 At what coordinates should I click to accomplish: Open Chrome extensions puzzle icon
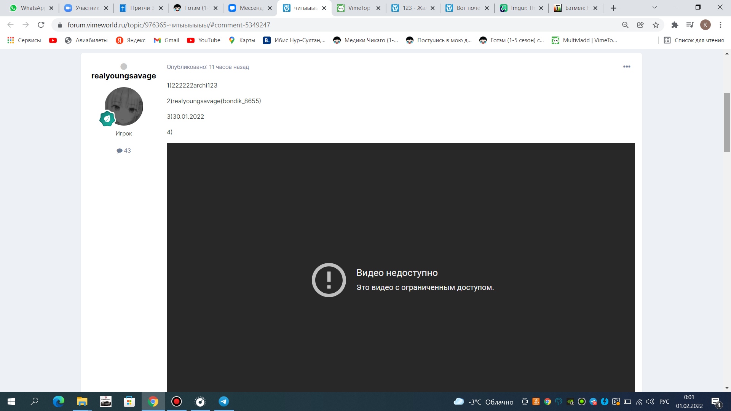[x=675, y=25]
